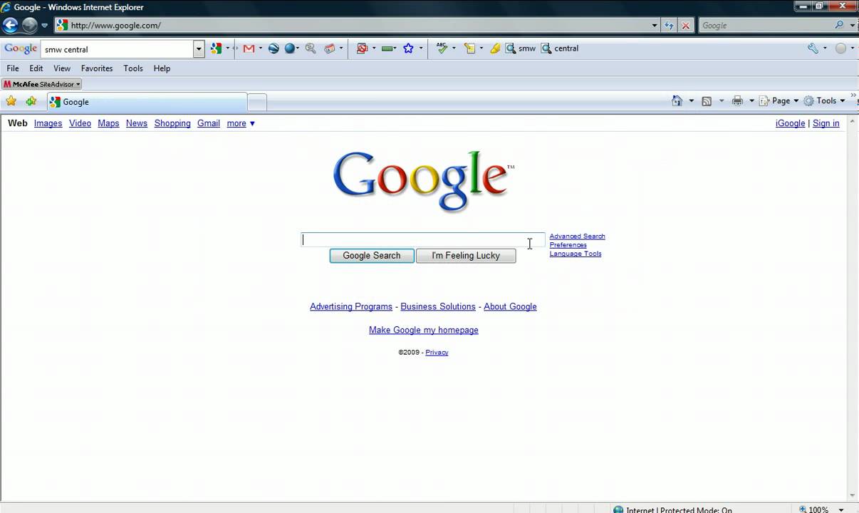Open the zoom level 100% dropdown
This screenshot has height=513, width=859.
coord(841,510)
